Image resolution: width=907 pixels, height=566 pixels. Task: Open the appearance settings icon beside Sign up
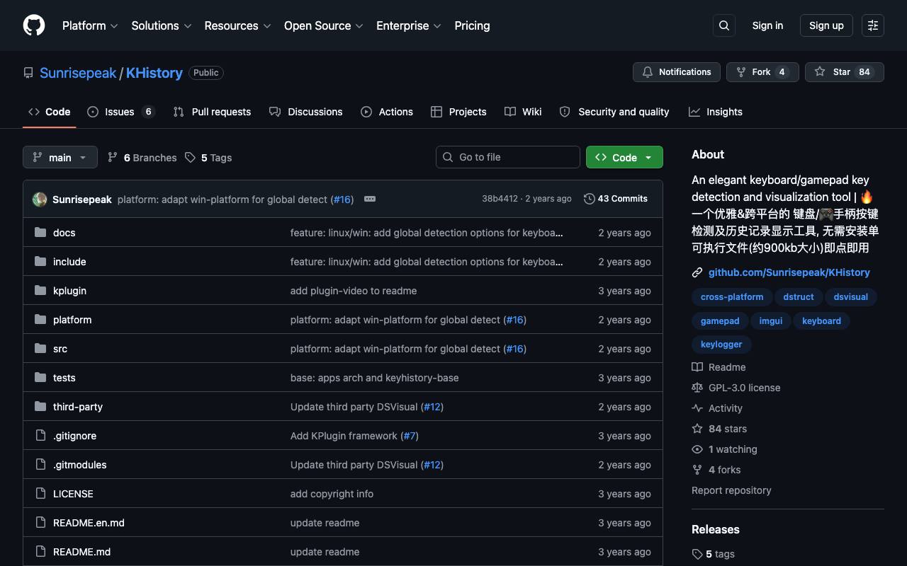[873, 25]
